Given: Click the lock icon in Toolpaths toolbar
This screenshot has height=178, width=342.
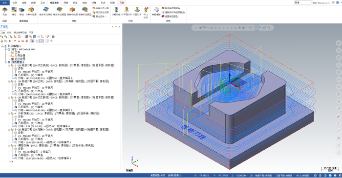Looking at the screenshot, I should pos(2,41).
